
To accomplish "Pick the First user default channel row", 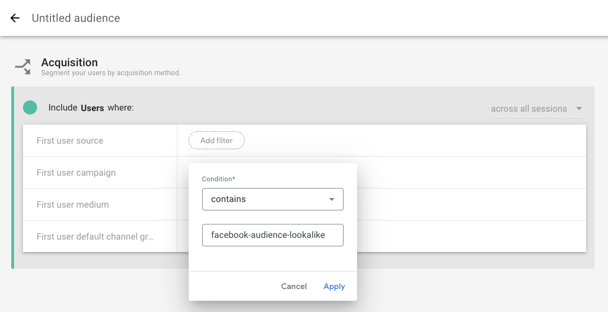I will pos(95,237).
